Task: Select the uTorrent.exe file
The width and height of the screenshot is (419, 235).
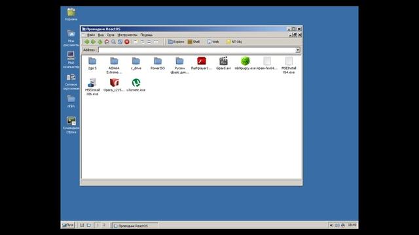Action: [136, 85]
